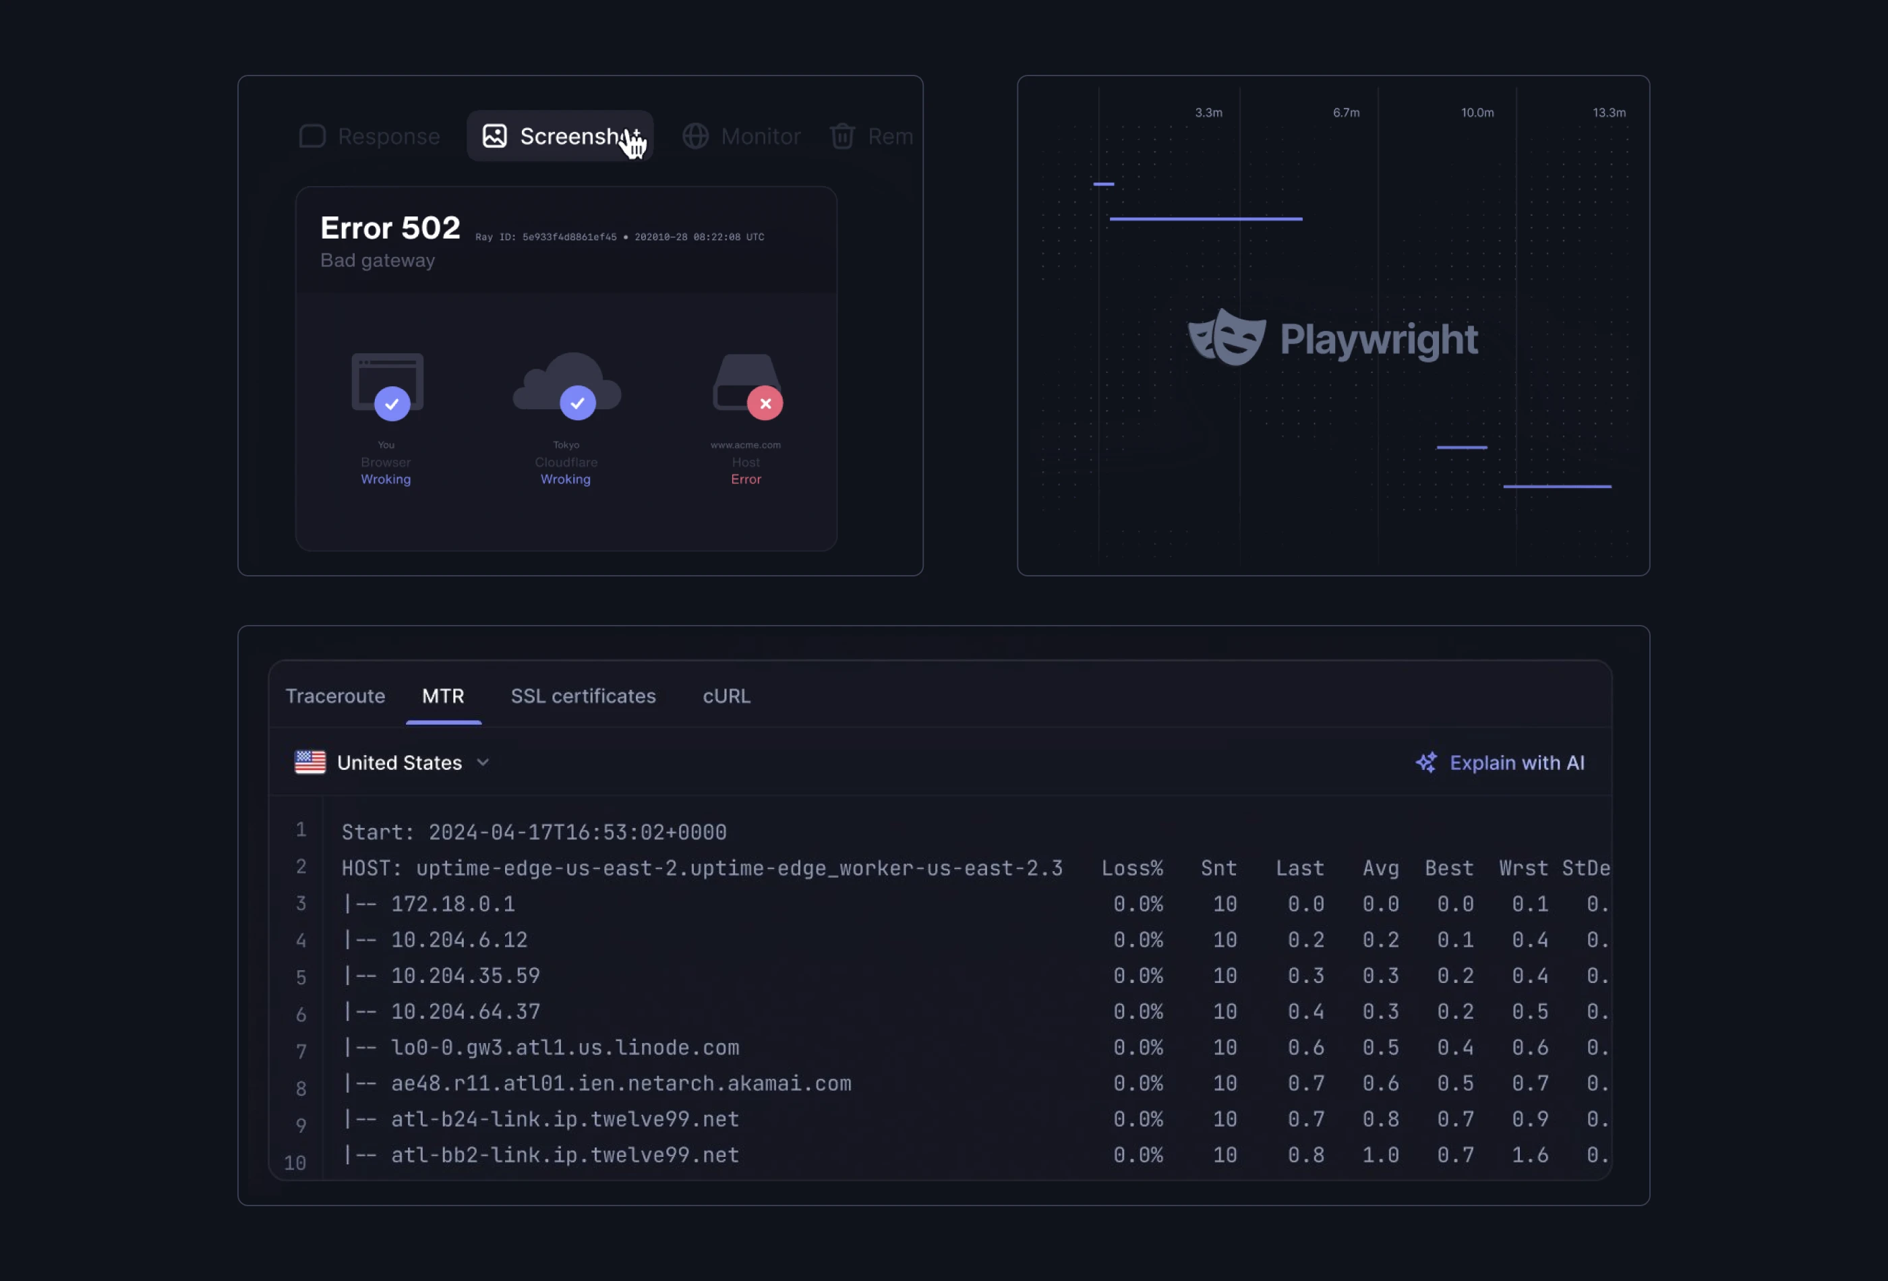Click the blue checkmark badge under You Browser
Viewport: 1888px width, 1281px height.
[x=392, y=403]
